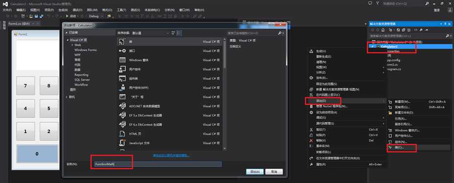Click the 7 button on the Form1 designer

[25, 86]
